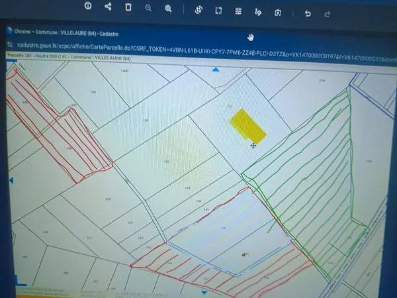
Task: Select the freehand drawing tool
Action: 258,12
